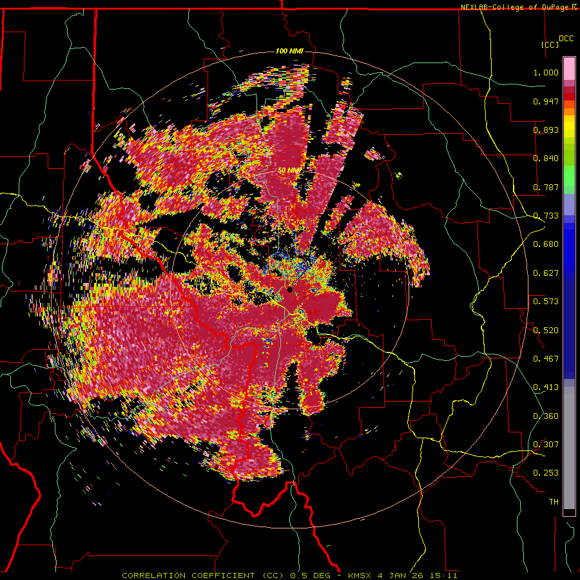The height and width of the screenshot is (580, 580).
Task: Select the 0.520 legend value
Action: [x=546, y=330]
